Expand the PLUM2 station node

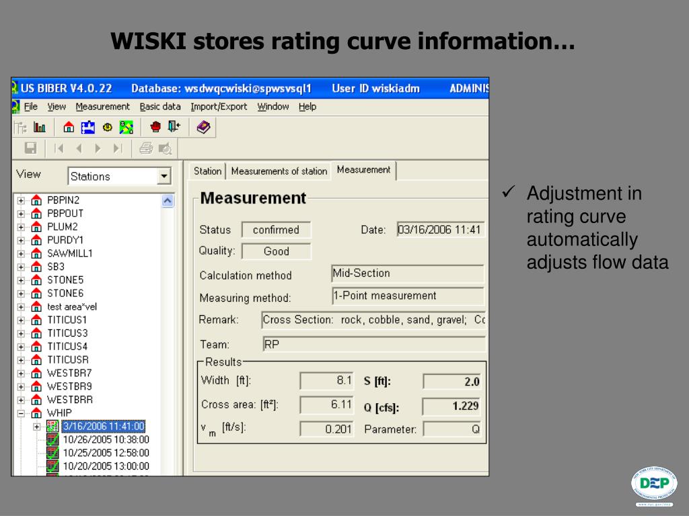pyautogui.click(x=21, y=227)
